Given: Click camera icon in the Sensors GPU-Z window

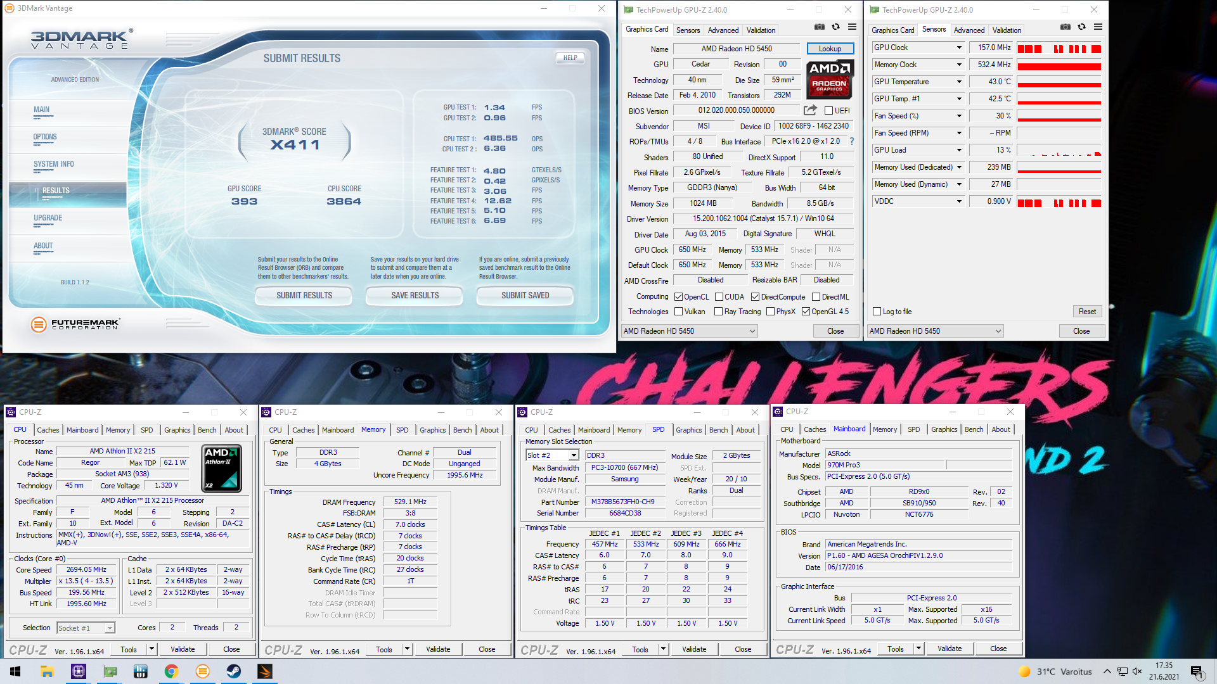Looking at the screenshot, I should click(x=1066, y=27).
